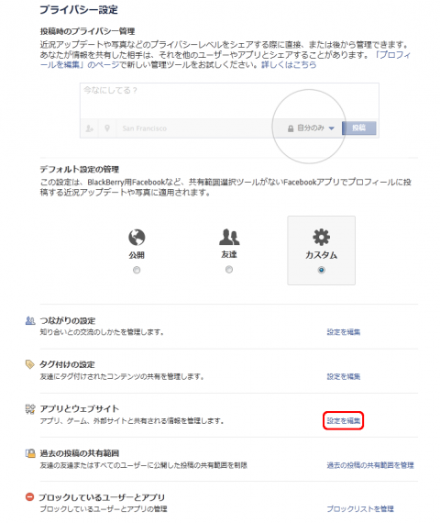Image resolution: width=440 pixels, height=523 pixels.
Task: Select the 友達 radio button
Action: pyautogui.click(x=229, y=269)
